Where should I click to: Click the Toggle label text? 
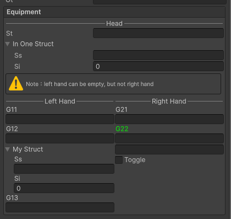[135, 160]
